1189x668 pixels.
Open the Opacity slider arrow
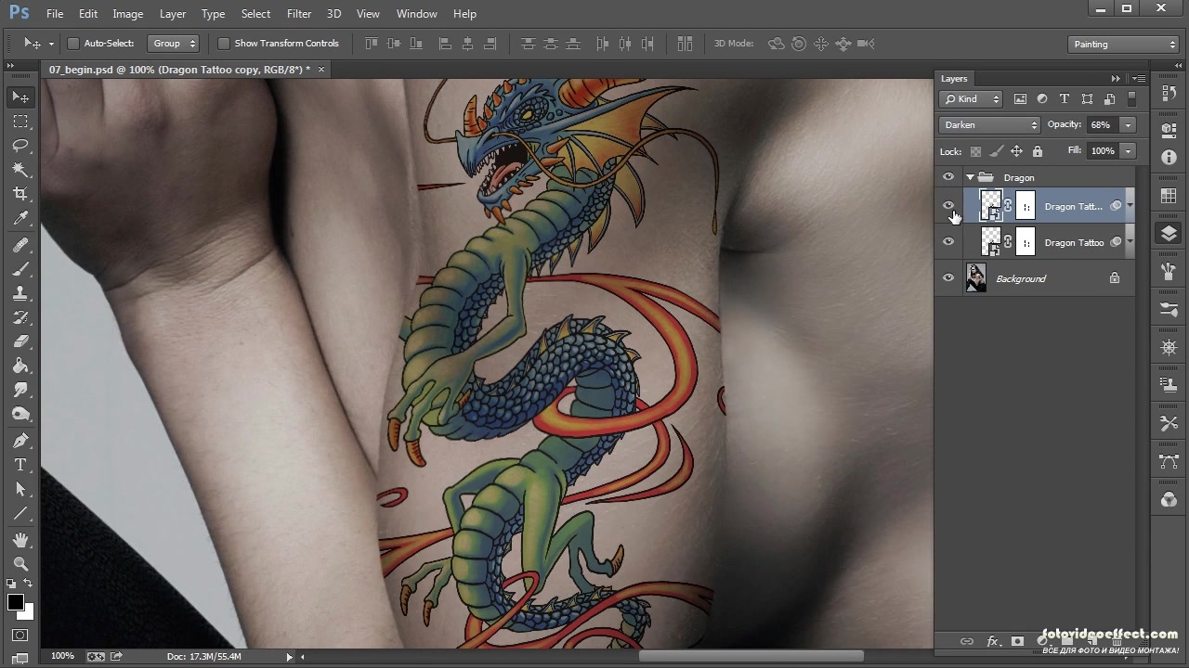pyautogui.click(x=1128, y=125)
